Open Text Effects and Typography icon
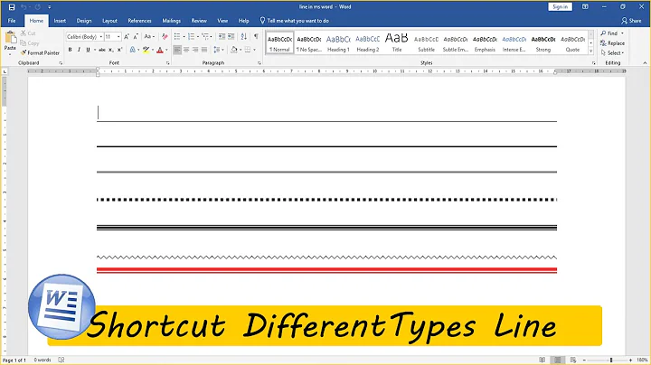 click(x=133, y=50)
